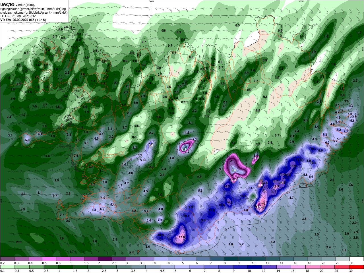
Task: Click the '20W' longitude label on the top edge
Action: pyautogui.click(x=151, y=1)
